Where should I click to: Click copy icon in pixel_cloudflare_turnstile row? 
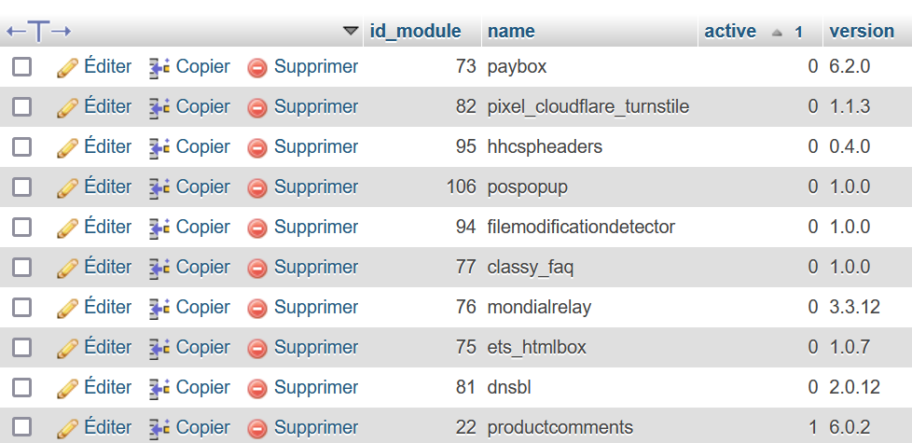tap(159, 107)
